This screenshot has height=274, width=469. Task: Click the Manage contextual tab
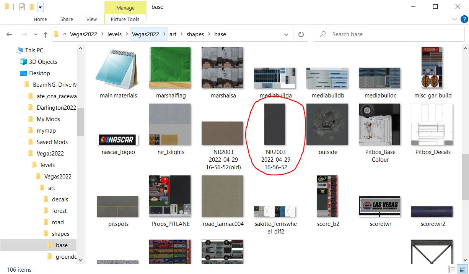(125, 8)
